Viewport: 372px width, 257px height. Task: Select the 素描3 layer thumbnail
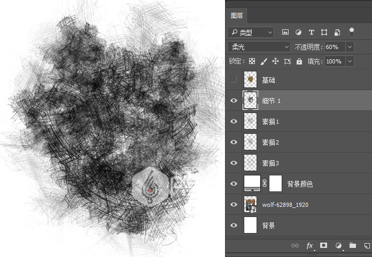click(250, 163)
